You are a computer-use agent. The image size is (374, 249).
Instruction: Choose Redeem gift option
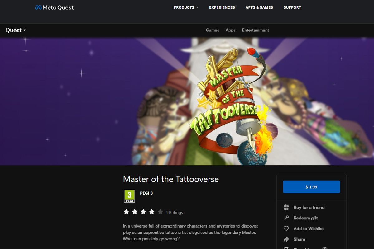(x=305, y=218)
